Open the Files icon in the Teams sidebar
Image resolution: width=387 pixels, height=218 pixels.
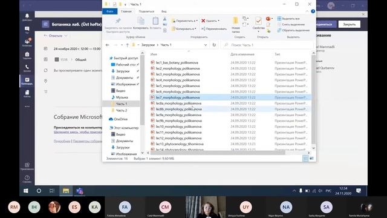(x=27, y=93)
